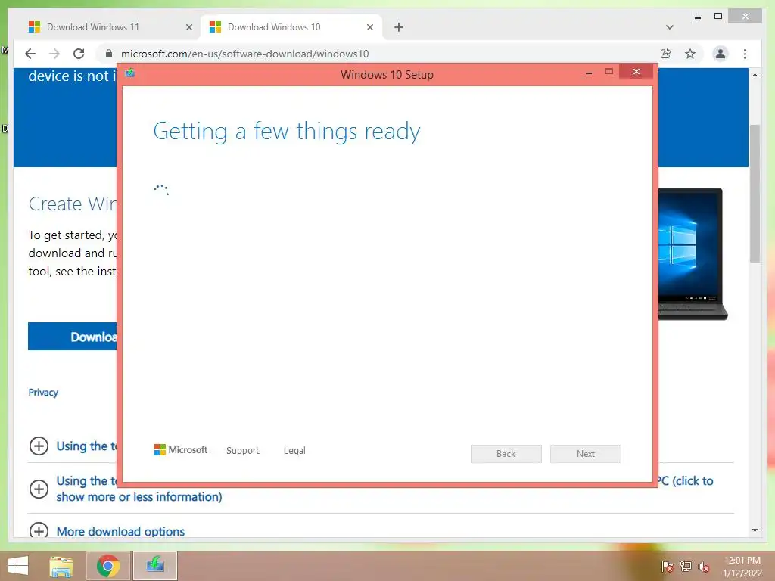Click the laptop image on webpage

(x=693, y=254)
